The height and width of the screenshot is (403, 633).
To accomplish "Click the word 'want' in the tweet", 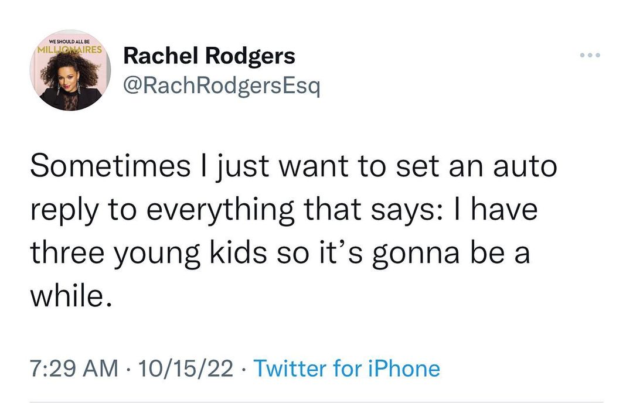I will pyautogui.click(x=315, y=166).
